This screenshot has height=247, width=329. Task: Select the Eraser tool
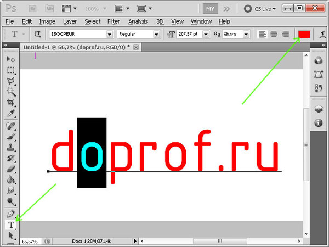tap(10, 169)
